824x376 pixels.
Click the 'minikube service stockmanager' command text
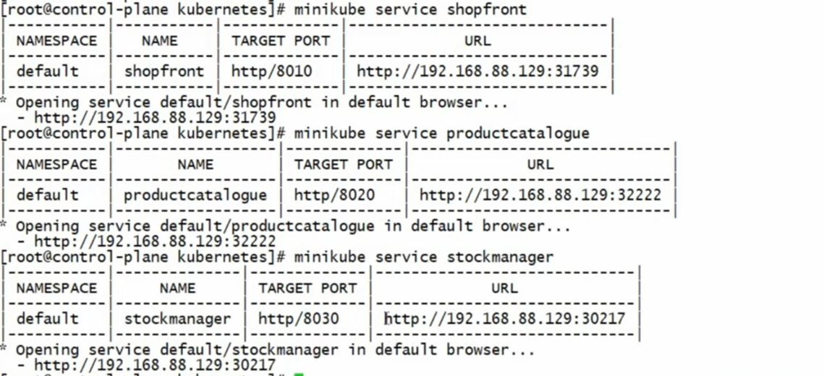click(423, 257)
